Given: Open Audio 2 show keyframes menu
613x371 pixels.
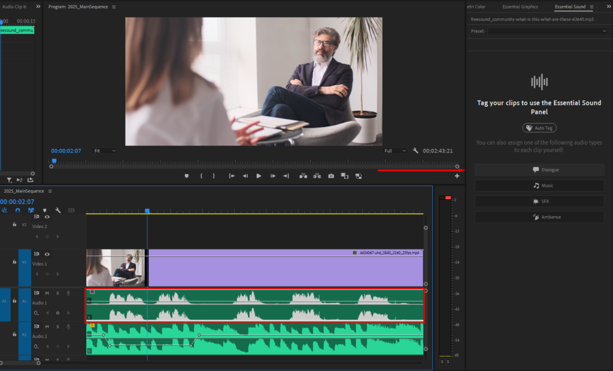Looking at the screenshot, I should pos(37,346).
